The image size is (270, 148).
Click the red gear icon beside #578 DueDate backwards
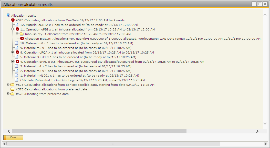[x=13, y=20]
